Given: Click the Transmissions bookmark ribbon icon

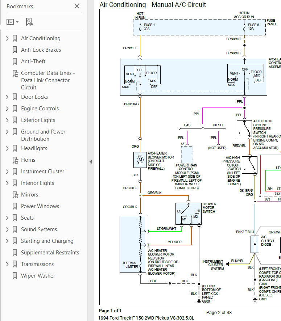Looking at the screenshot, I should point(15,264).
